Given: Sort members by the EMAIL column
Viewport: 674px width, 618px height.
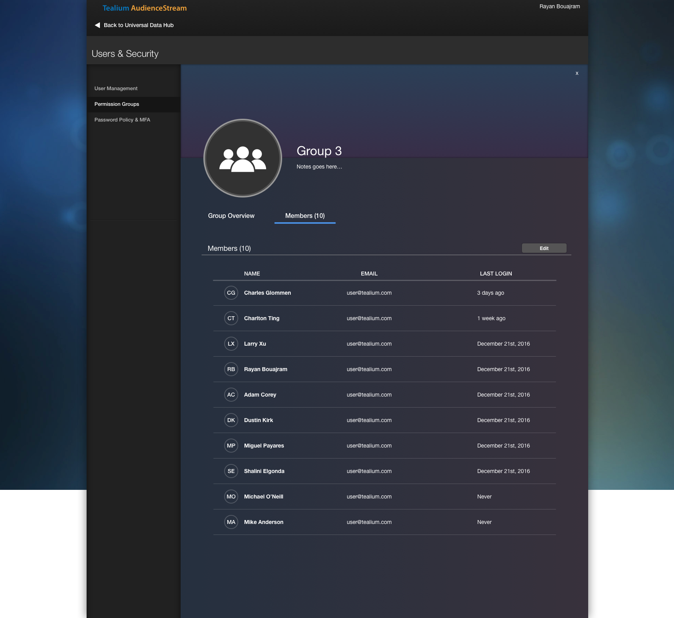Looking at the screenshot, I should 369,274.
